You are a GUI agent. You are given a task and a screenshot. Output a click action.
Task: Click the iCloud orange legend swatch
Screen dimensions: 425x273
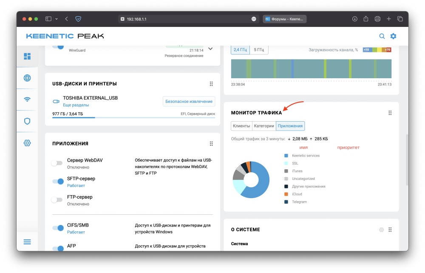(x=286, y=194)
